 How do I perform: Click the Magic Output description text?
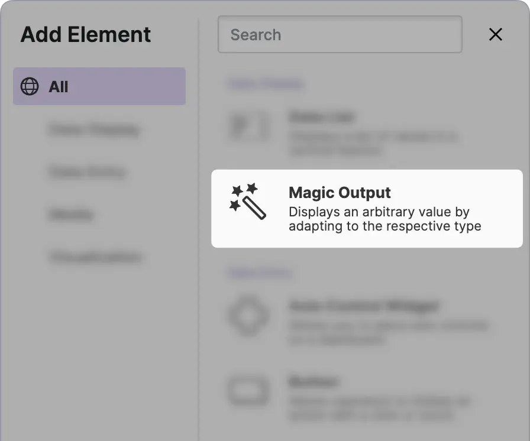pyautogui.click(x=384, y=219)
